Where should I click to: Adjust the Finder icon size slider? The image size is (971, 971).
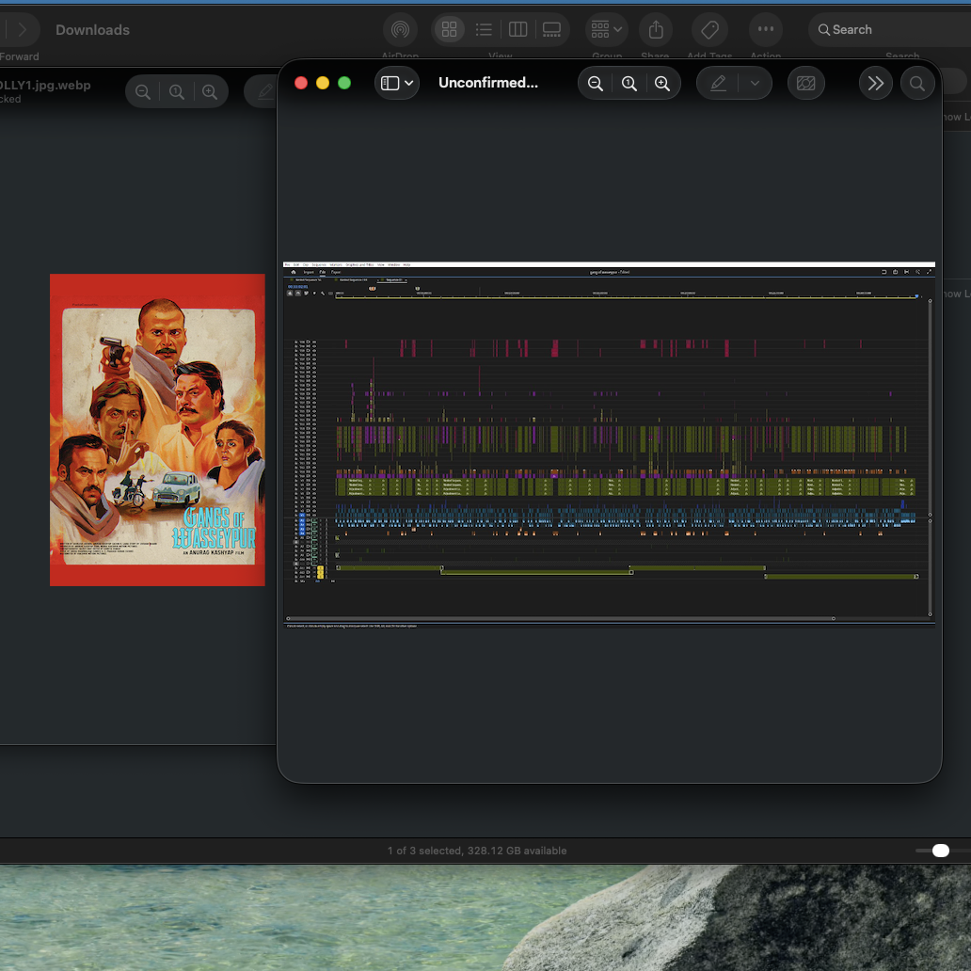pos(942,851)
